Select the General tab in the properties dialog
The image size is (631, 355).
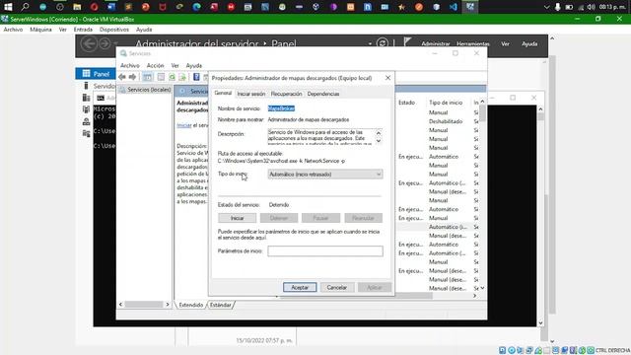[x=223, y=93]
